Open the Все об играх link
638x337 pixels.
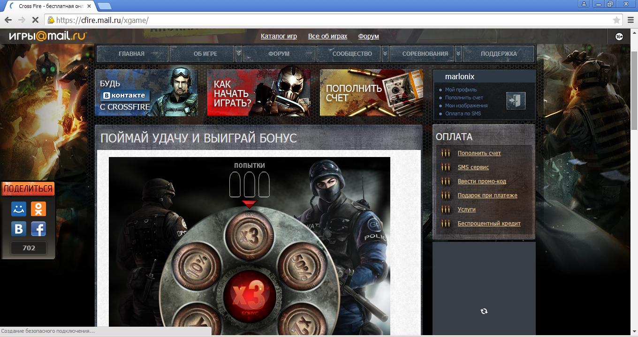tap(328, 36)
